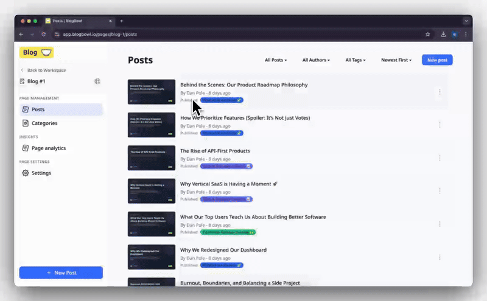Open the Newest First sort dropdown
487x301 pixels.
[396, 60]
